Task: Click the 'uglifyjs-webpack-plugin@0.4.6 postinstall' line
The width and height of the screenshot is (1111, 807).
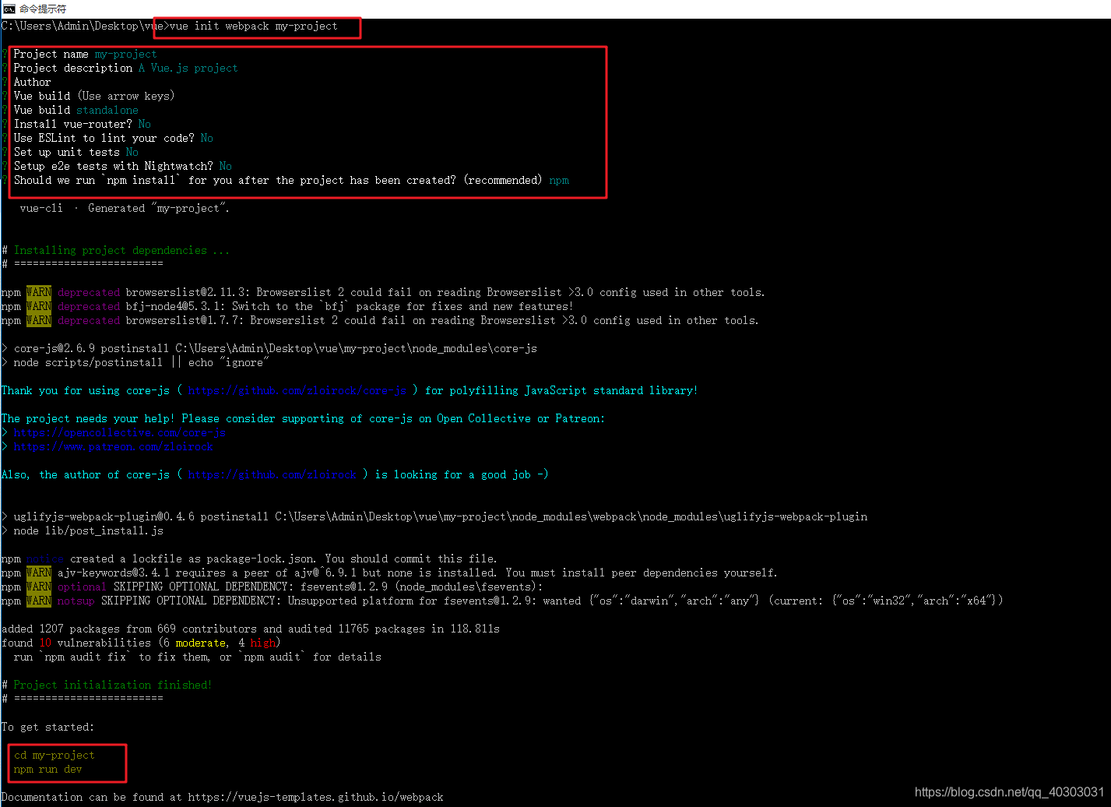Action: point(434,516)
